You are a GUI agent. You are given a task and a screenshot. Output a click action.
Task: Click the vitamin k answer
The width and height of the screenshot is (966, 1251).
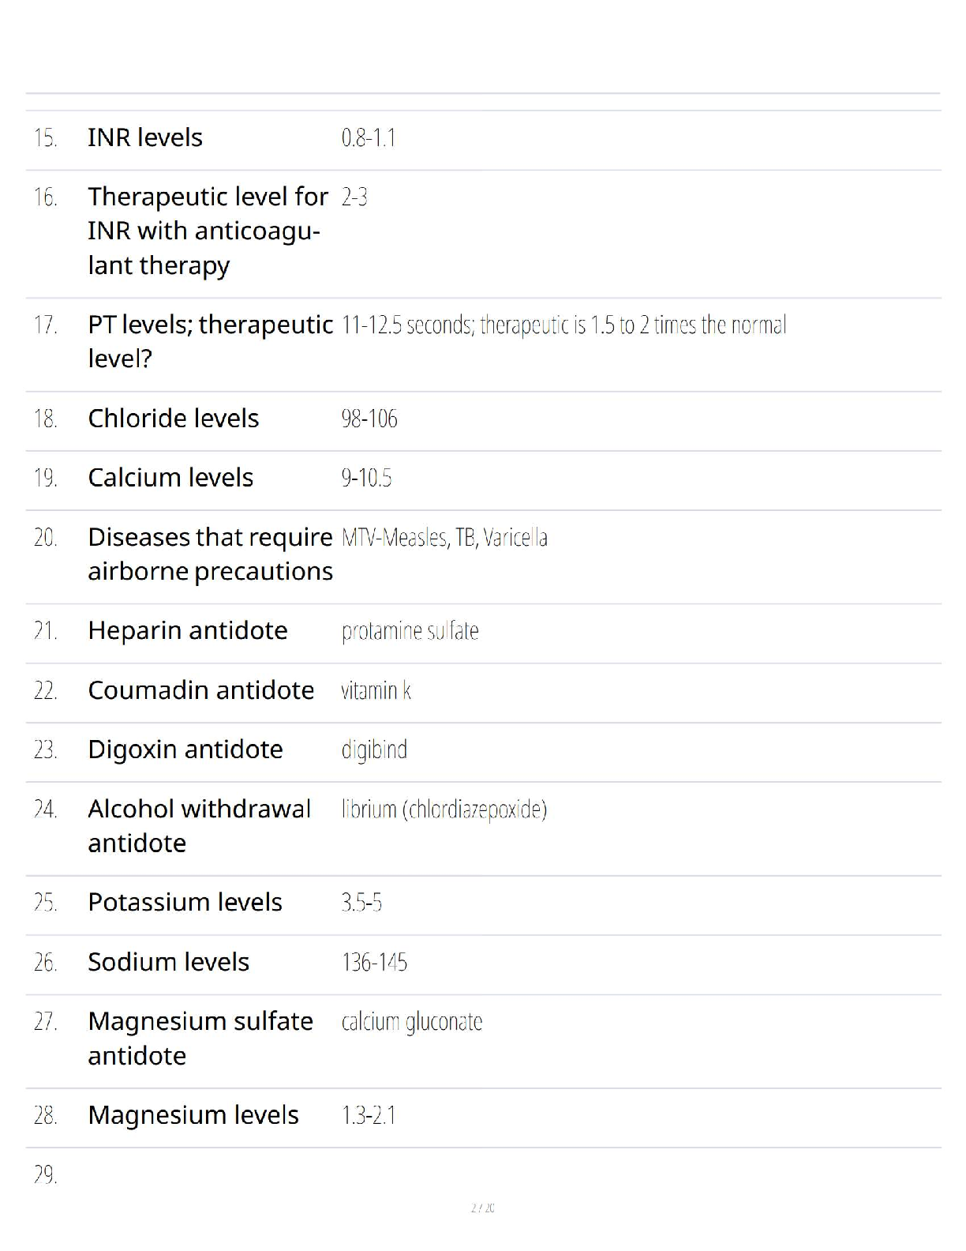(376, 690)
